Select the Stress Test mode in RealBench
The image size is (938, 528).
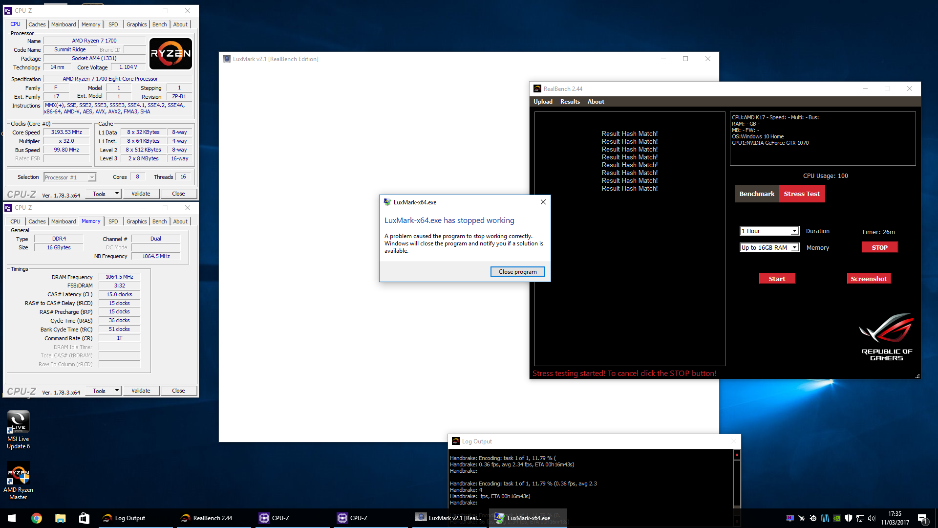[x=802, y=194]
